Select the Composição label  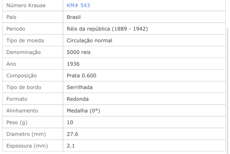22,76
